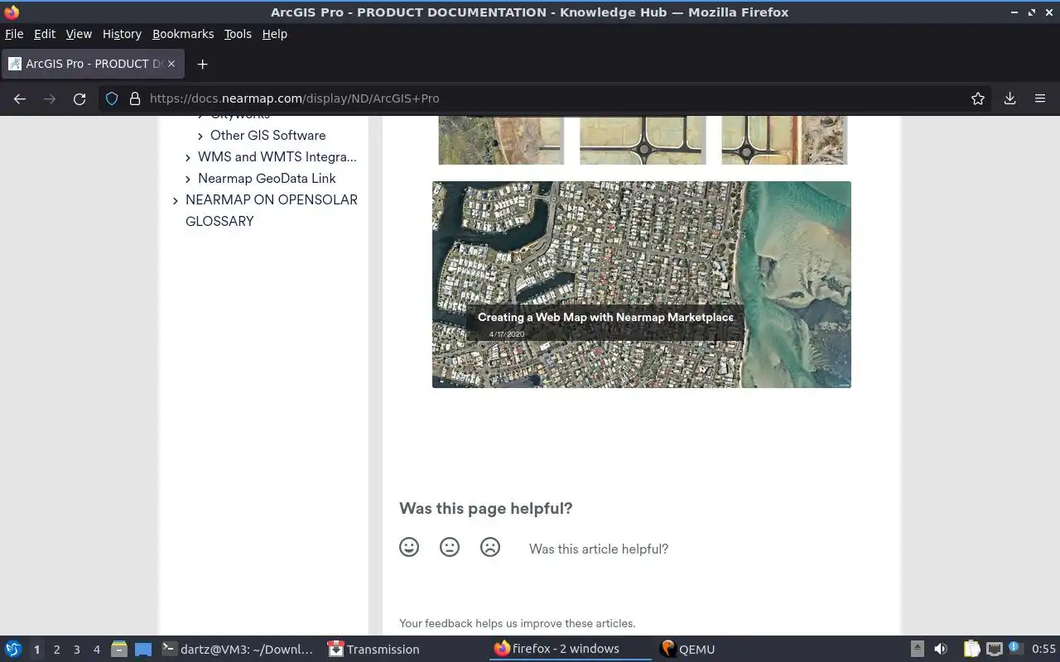Click the network tray icon

pos(995,649)
